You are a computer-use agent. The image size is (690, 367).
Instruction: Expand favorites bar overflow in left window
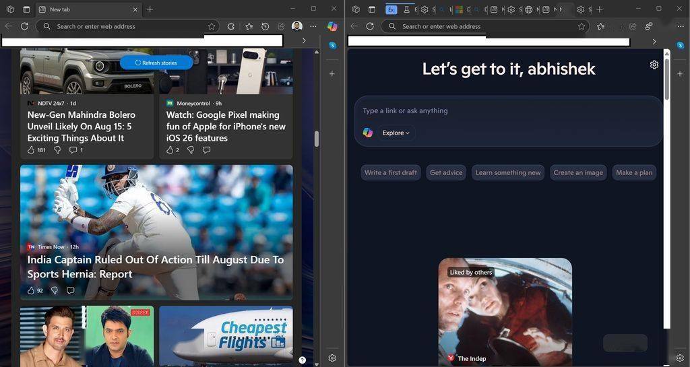point(304,40)
